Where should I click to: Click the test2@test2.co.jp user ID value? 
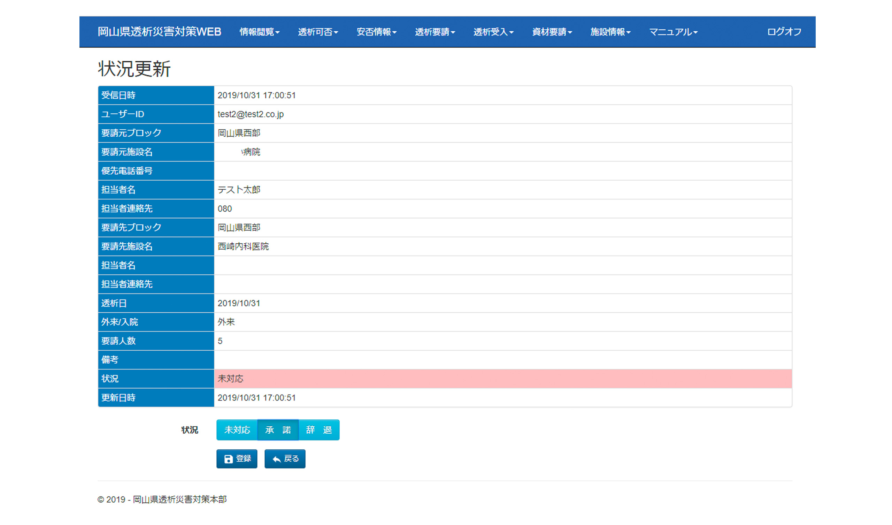pos(251,114)
